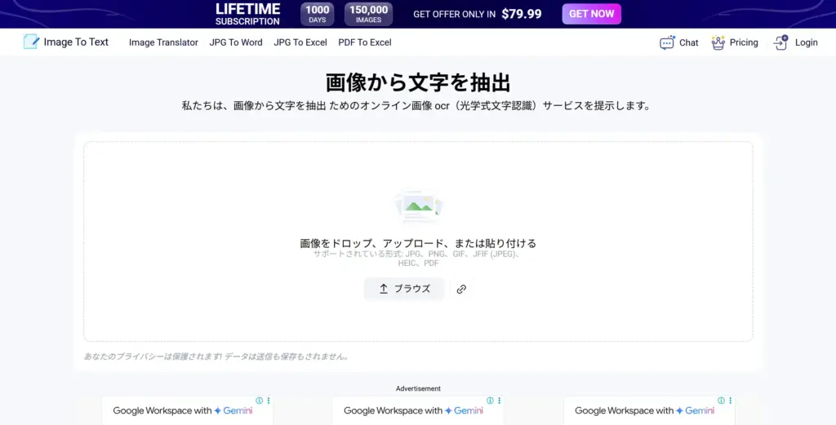Open the options dots on third Gemini ad
Viewport: 836px width, 425px height.
click(x=731, y=401)
